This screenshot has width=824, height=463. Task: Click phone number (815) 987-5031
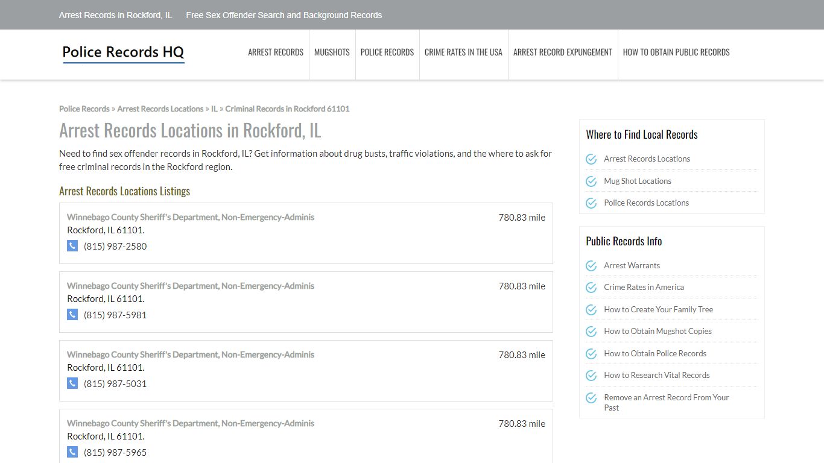point(115,383)
